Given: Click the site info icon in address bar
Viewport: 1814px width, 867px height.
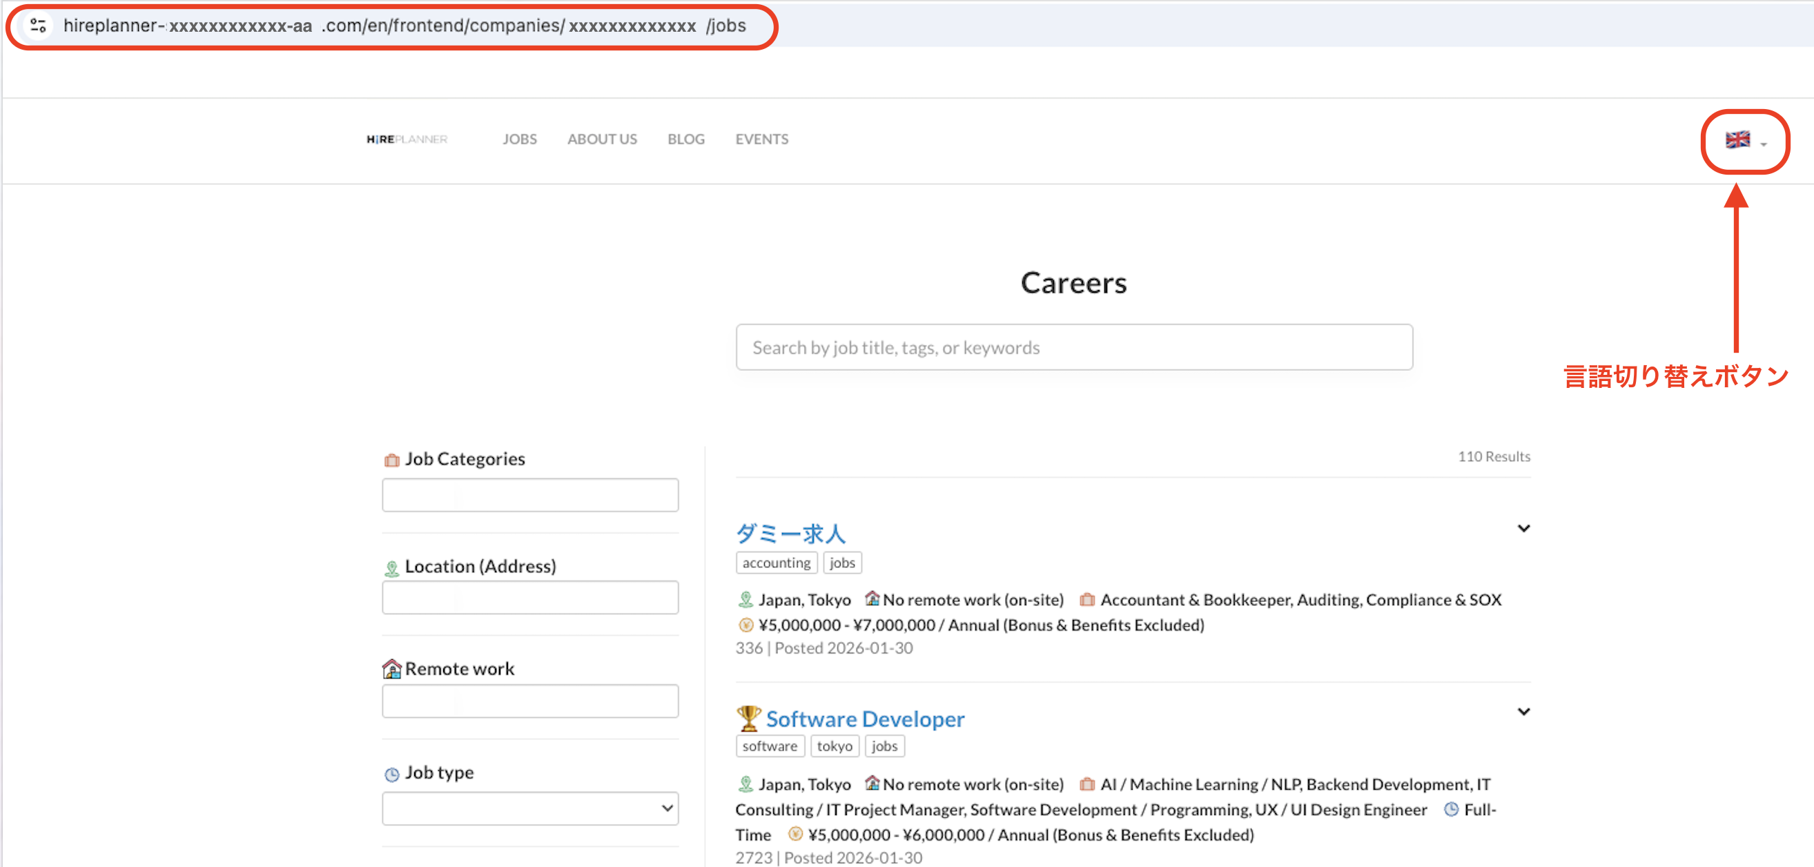Looking at the screenshot, I should click(x=38, y=26).
